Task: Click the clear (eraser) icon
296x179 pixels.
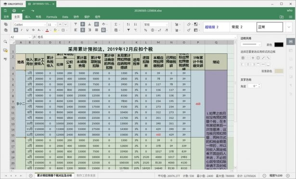Action: (189, 24)
